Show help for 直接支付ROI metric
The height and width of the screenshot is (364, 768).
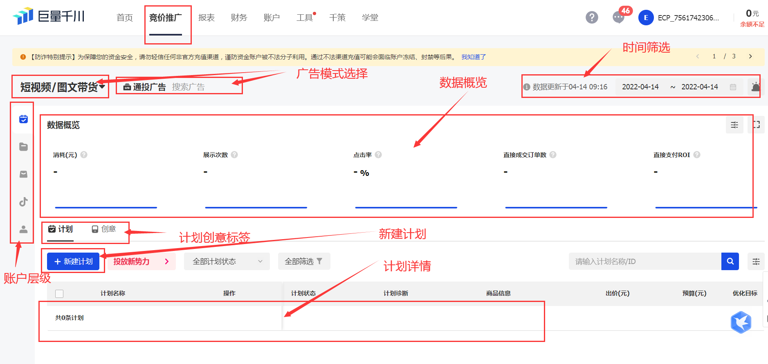pos(697,155)
